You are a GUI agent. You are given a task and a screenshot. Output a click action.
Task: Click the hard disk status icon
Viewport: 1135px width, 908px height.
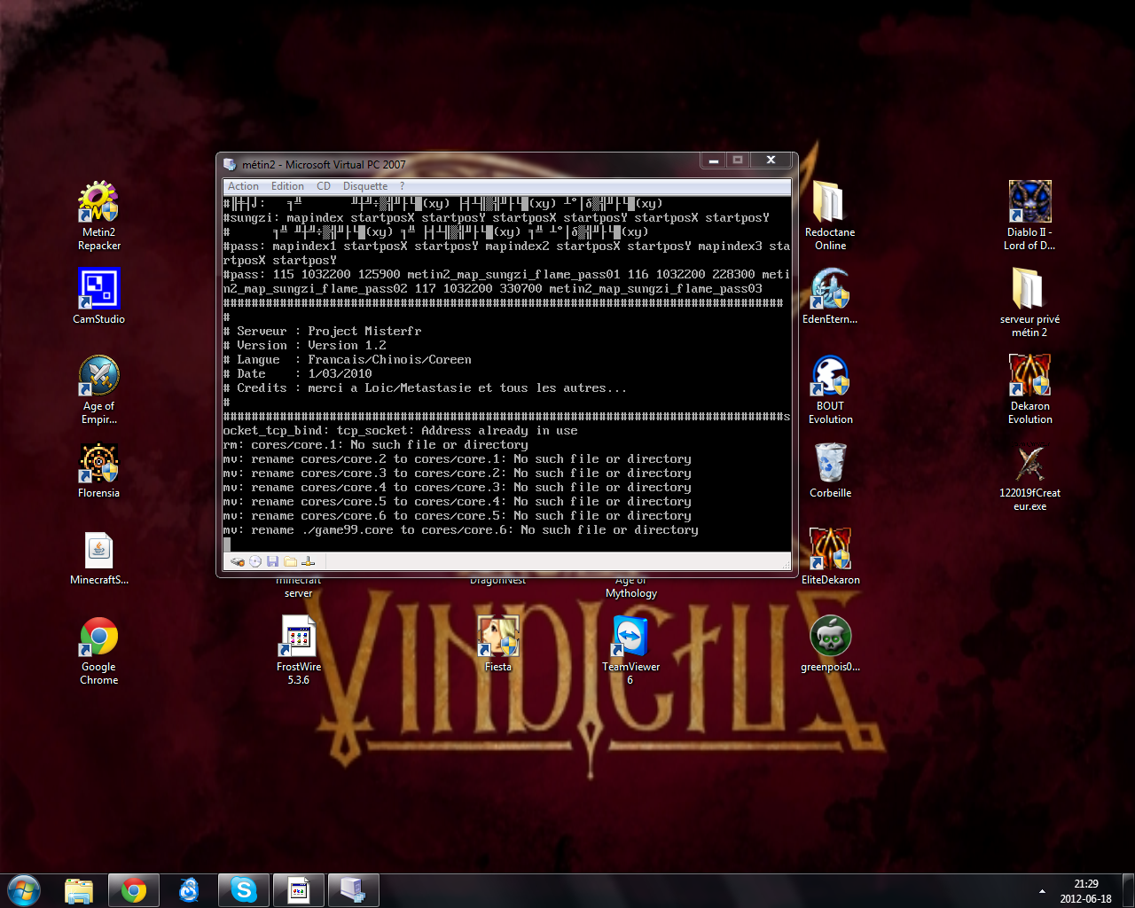[238, 561]
